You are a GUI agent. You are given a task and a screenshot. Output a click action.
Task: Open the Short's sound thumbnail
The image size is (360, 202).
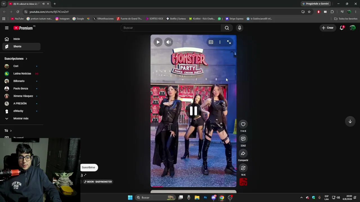(243, 182)
